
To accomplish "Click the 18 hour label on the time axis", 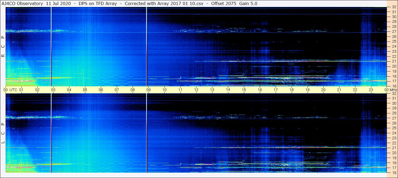I will (292, 90).
